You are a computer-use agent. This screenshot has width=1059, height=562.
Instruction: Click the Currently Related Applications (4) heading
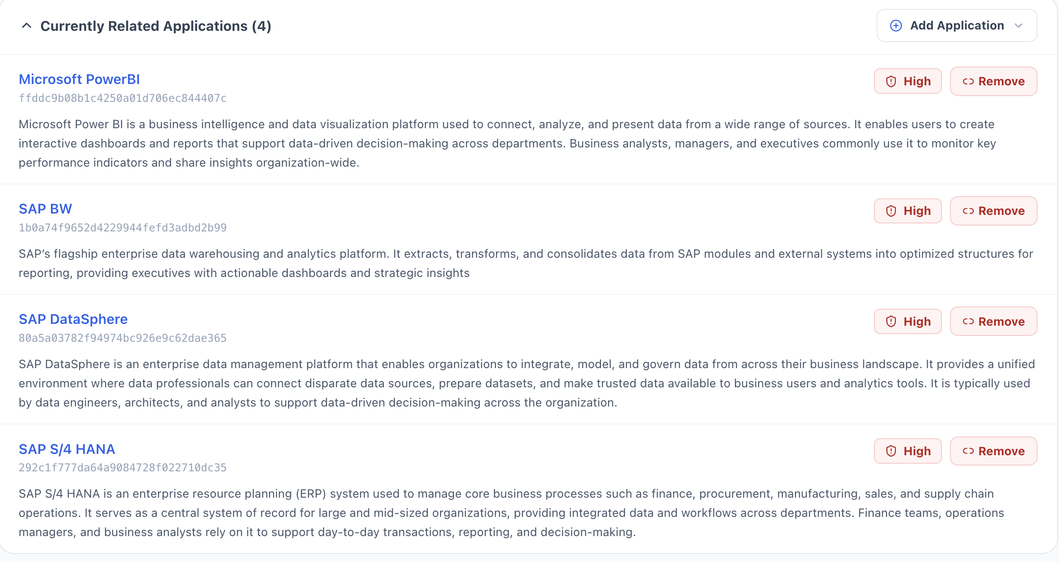tap(156, 26)
